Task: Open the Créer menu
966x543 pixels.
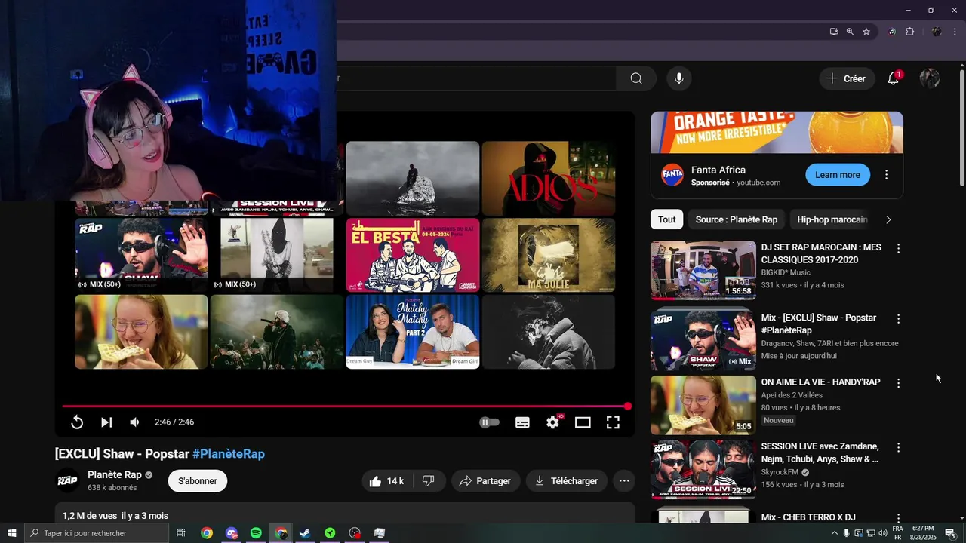Action: point(847,78)
